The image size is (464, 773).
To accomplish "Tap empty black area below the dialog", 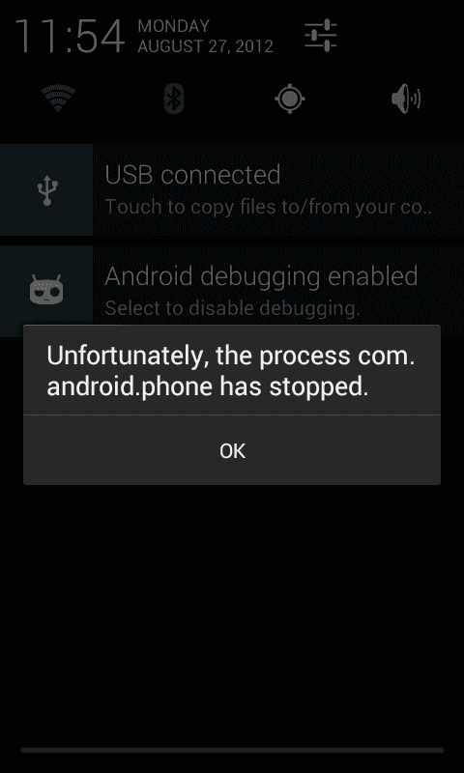I will (x=232, y=612).
